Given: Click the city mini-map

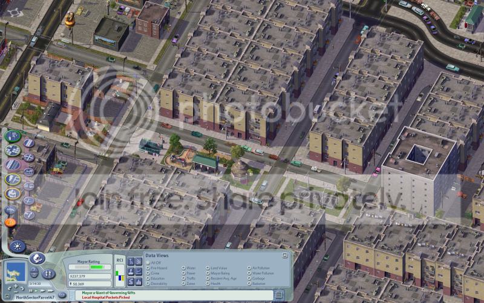Looking at the screenshot, I should click(16, 271).
